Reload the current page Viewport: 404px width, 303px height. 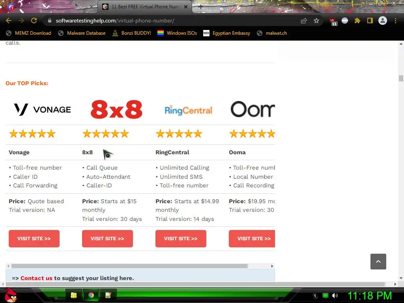[34, 21]
